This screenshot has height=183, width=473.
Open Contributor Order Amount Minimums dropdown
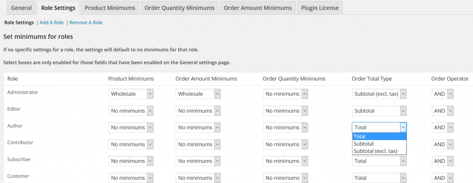pos(198,144)
